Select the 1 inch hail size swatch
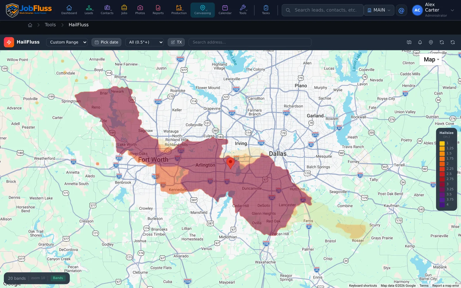The image size is (461, 288). tap(442, 143)
